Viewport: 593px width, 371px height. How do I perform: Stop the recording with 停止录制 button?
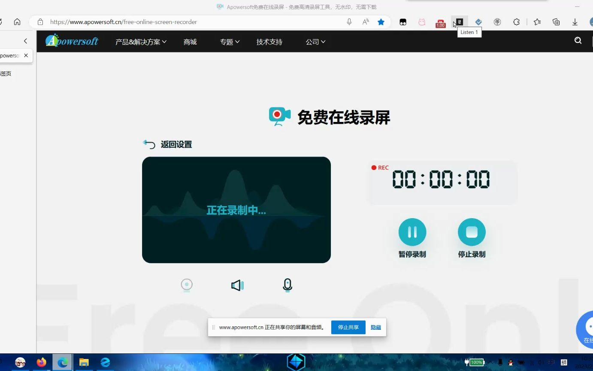click(472, 232)
